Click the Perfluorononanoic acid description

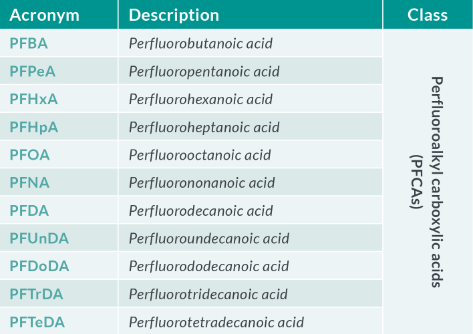pos(202,183)
